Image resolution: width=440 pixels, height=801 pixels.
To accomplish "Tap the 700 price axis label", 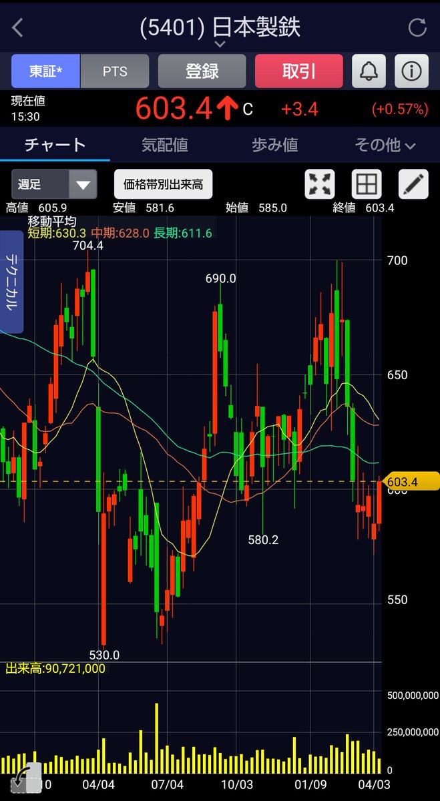I will pyautogui.click(x=397, y=260).
